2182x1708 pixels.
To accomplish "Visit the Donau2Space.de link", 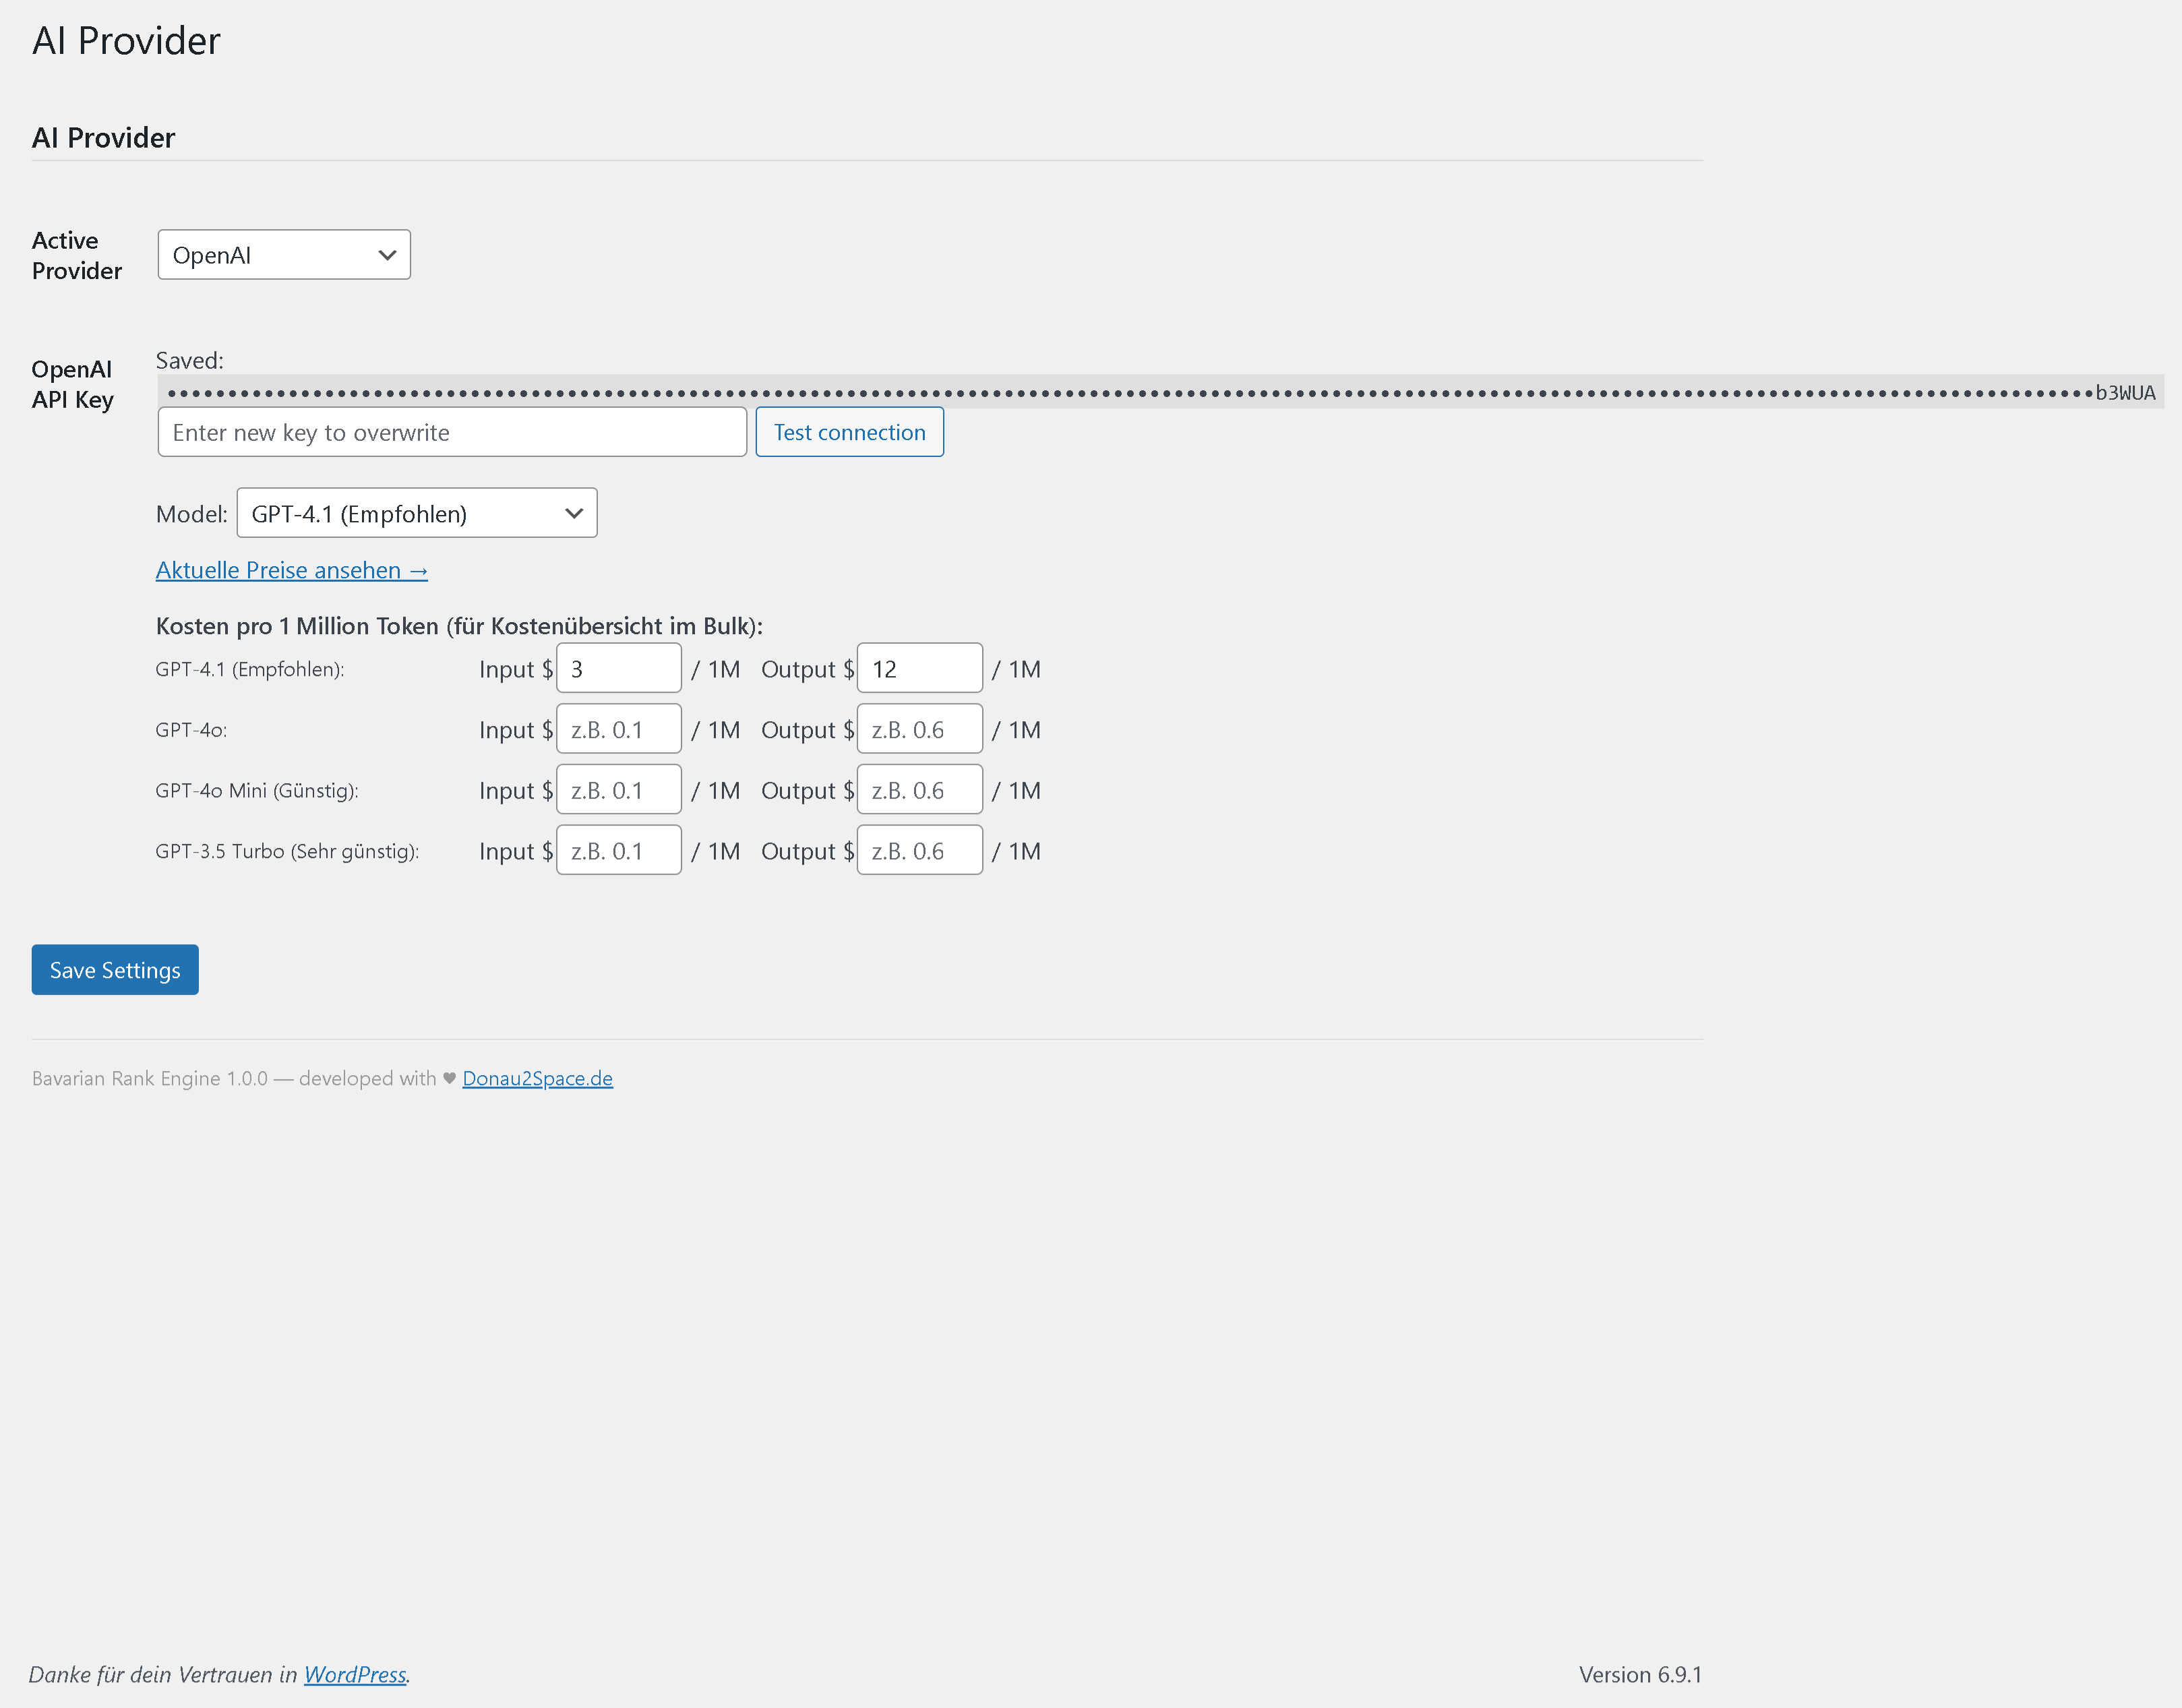I will pyautogui.click(x=537, y=1079).
